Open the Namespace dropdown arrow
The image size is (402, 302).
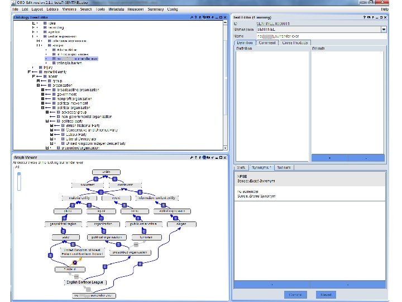[384, 30]
